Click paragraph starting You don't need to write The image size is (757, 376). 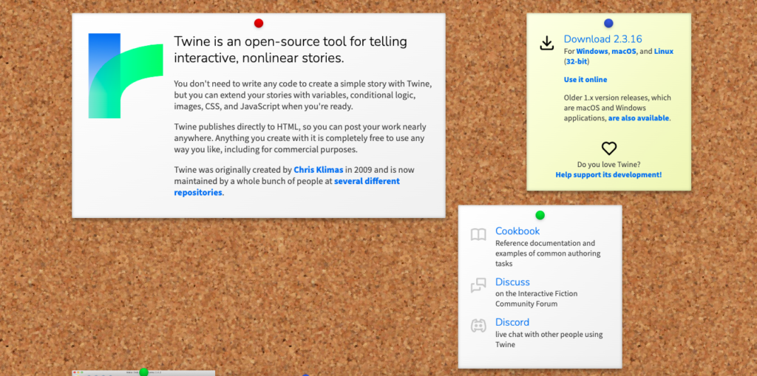(x=302, y=95)
